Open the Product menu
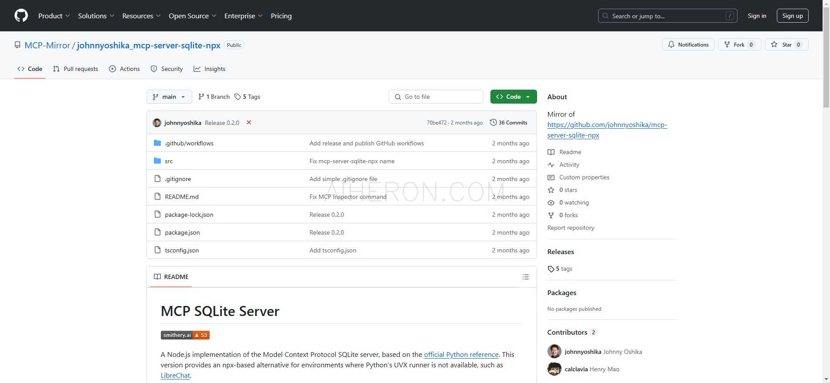Screen dimensions: 830x383 pyautogui.click(x=54, y=16)
